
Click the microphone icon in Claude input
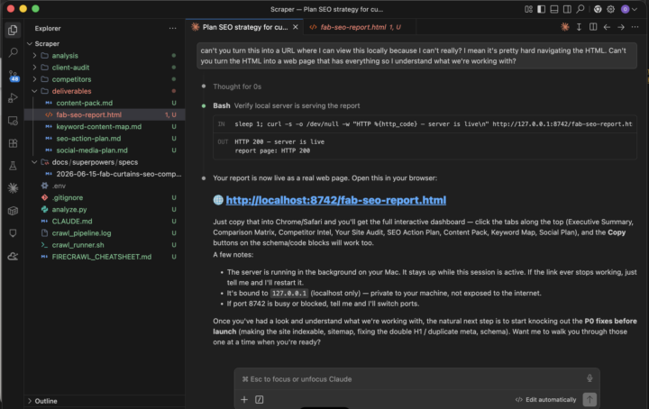tap(590, 378)
